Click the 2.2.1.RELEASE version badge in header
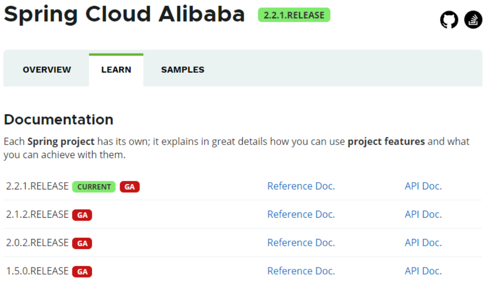Viewport: 500px width, 292px height. (x=294, y=15)
